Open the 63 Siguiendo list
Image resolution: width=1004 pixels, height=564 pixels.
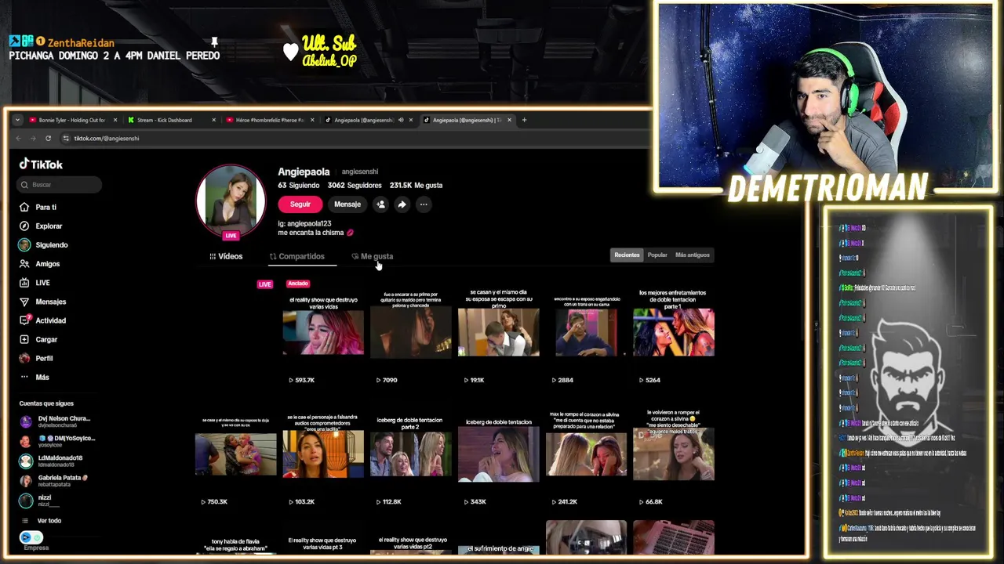tap(299, 186)
